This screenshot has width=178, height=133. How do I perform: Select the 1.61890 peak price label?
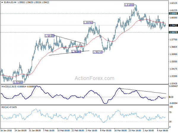(129, 5)
